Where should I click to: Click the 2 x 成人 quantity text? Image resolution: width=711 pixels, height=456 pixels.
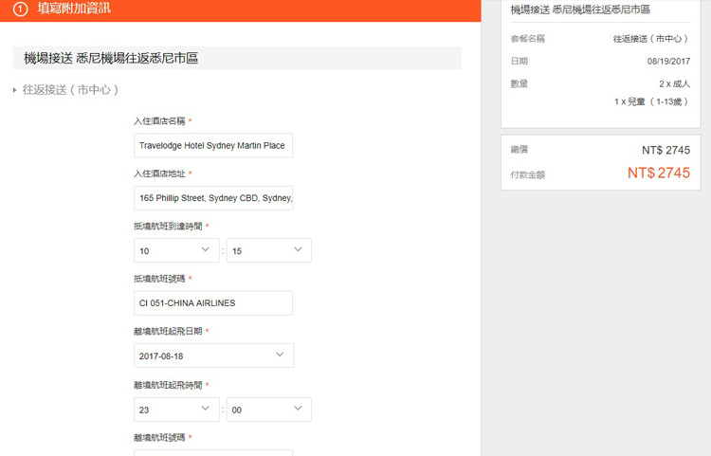click(674, 83)
